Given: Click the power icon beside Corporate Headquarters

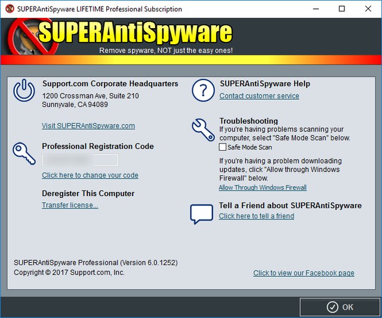Looking at the screenshot, I should point(24,91).
